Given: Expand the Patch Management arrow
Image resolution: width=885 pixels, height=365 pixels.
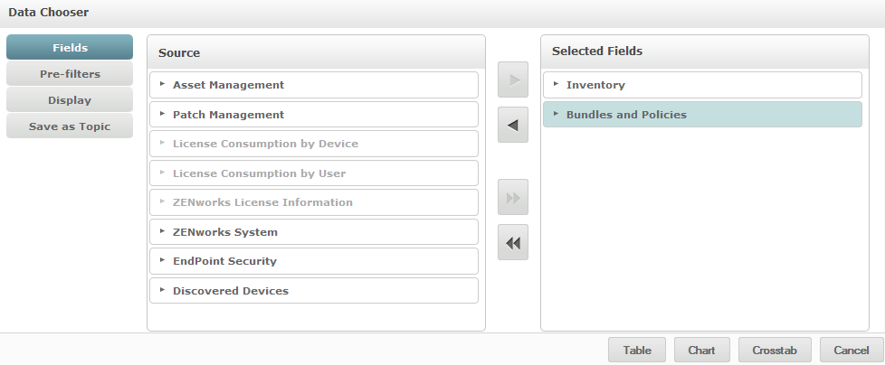Looking at the screenshot, I should (x=163, y=114).
